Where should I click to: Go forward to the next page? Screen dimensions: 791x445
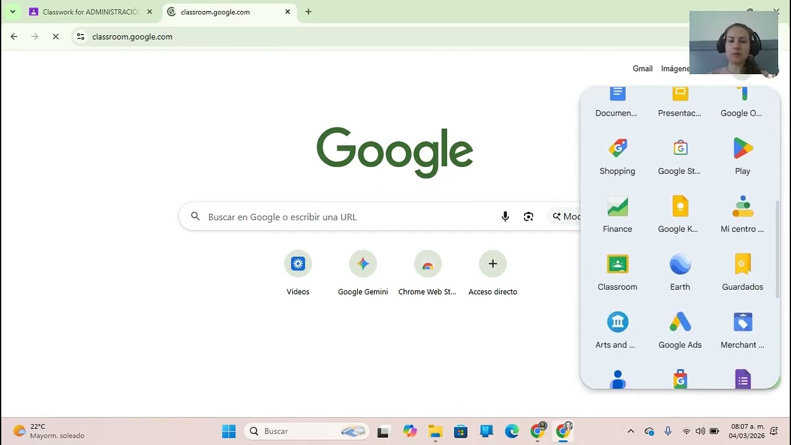coord(35,36)
